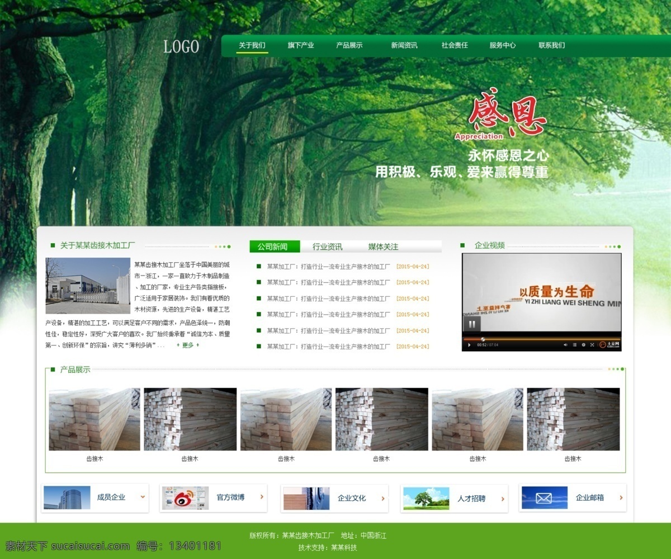The height and width of the screenshot is (559, 671).
Task: Click the tree image beside 人才招聘
Action: 426,498
